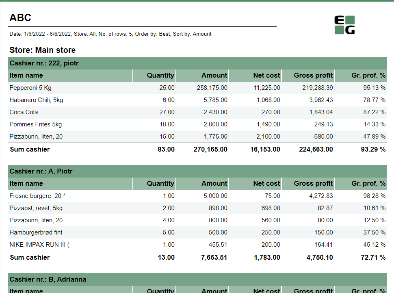
Task: Open the 'Cashier nr.: A, Piotr' section header
Action: pyautogui.click(x=41, y=171)
